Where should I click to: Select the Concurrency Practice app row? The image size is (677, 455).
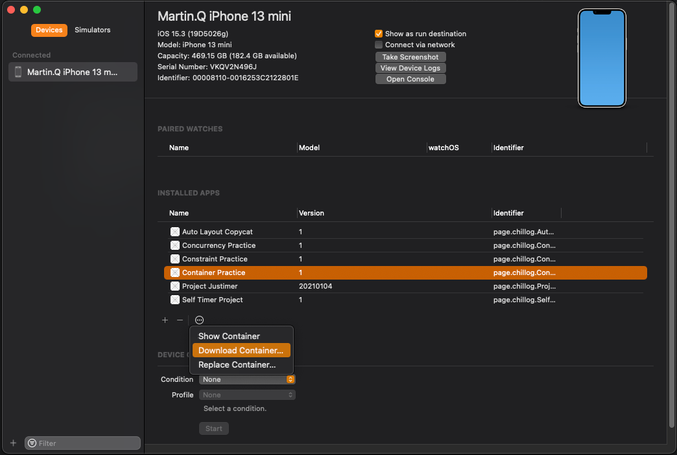coord(405,245)
